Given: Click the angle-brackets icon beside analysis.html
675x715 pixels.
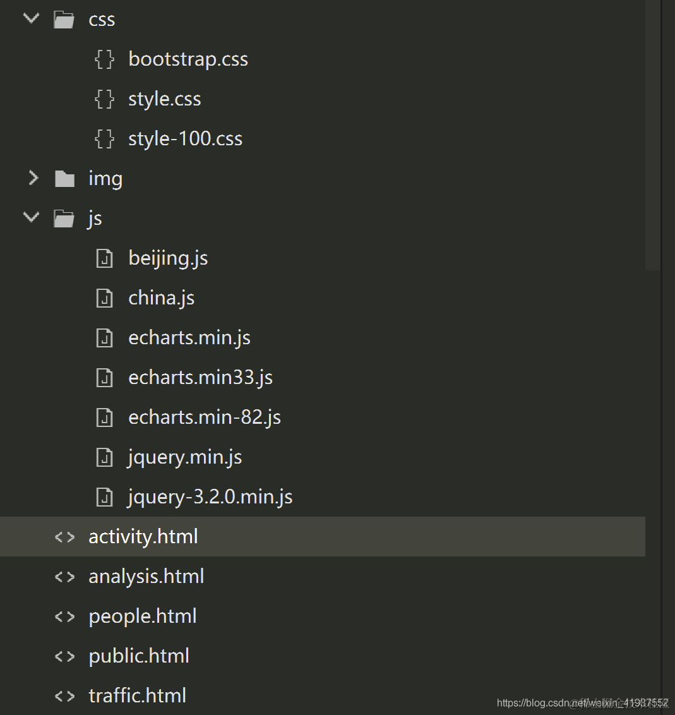Looking at the screenshot, I should pos(64,577).
